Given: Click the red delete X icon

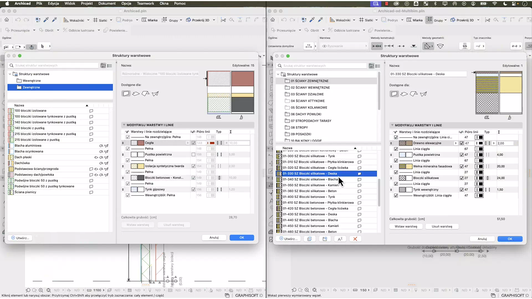Looking at the screenshot, I should pyautogui.click(x=355, y=239).
